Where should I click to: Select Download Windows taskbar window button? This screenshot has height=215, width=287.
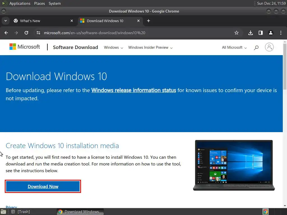[x=80, y=212]
